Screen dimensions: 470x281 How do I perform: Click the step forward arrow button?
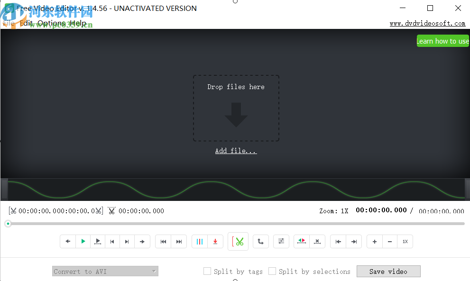pyautogui.click(x=142, y=242)
